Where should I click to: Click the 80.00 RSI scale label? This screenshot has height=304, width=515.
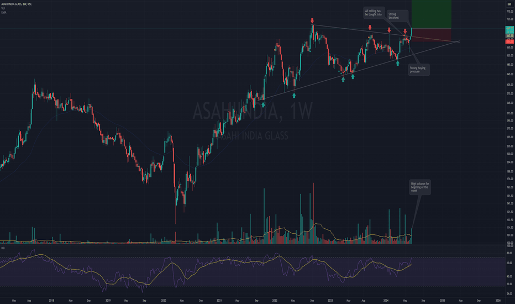click(509, 253)
